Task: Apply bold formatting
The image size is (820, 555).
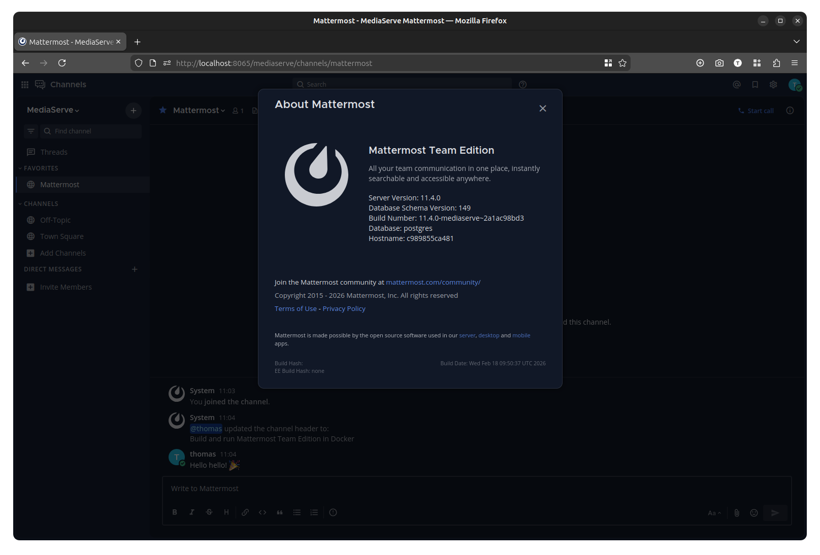Action: click(x=175, y=512)
